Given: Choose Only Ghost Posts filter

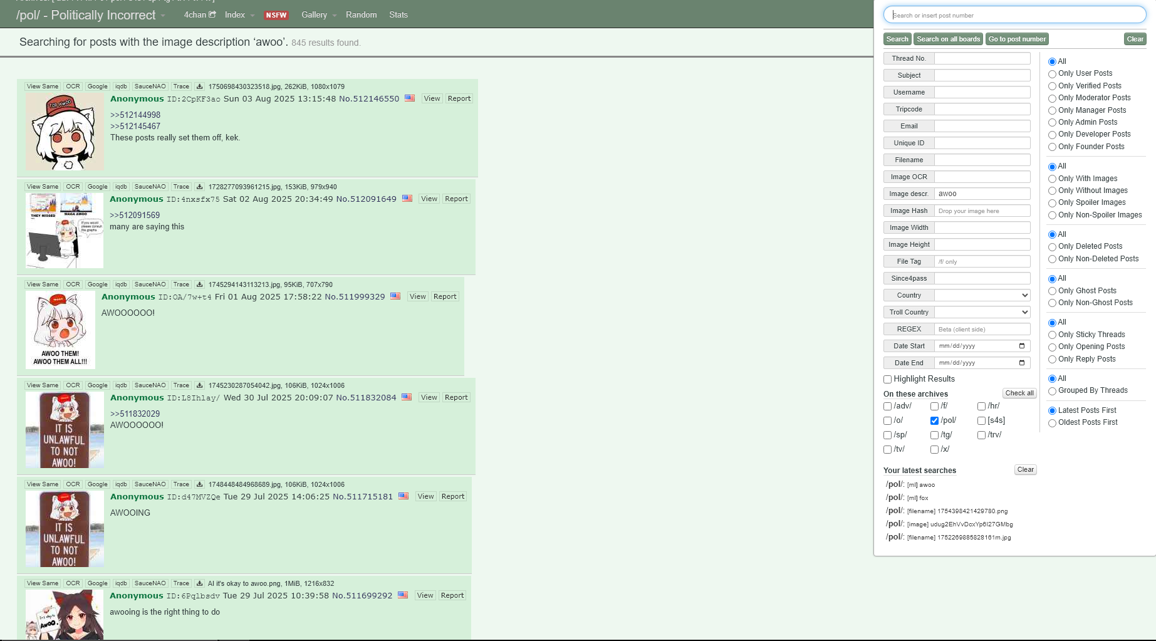Looking at the screenshot, I should [1052, 291].
